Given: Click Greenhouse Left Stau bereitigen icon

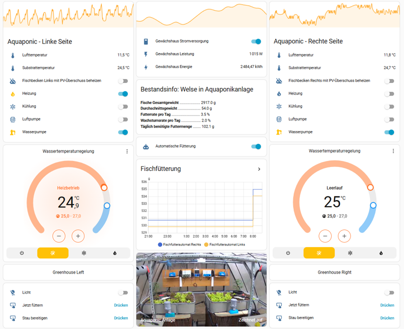Looking at the screenshot, I should (12, 318).
